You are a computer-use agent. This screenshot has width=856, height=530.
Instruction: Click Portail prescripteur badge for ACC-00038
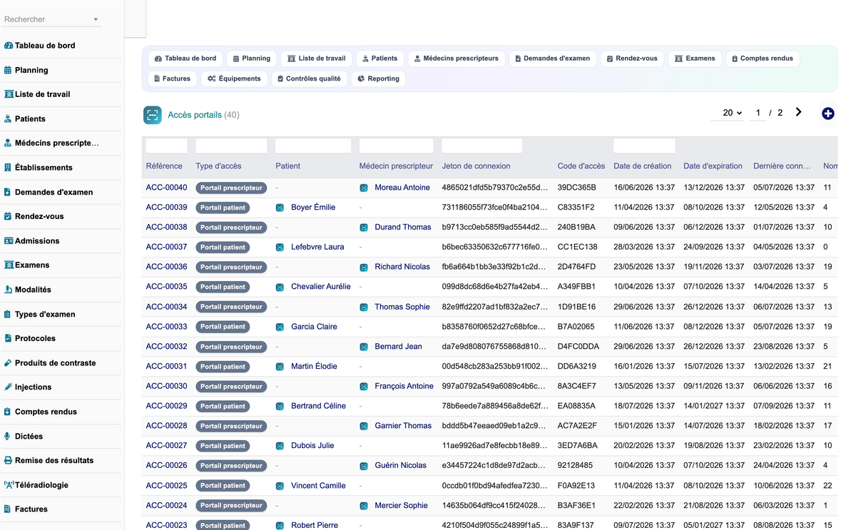pyautogui.click(x=231, y=228)
